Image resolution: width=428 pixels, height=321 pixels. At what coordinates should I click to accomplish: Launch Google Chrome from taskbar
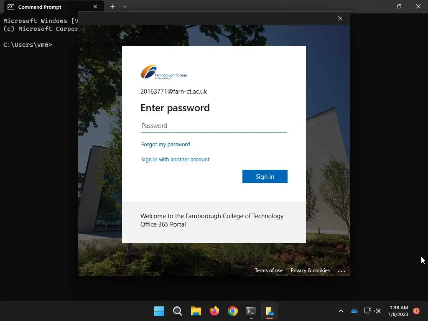click(x=232, y=311)
